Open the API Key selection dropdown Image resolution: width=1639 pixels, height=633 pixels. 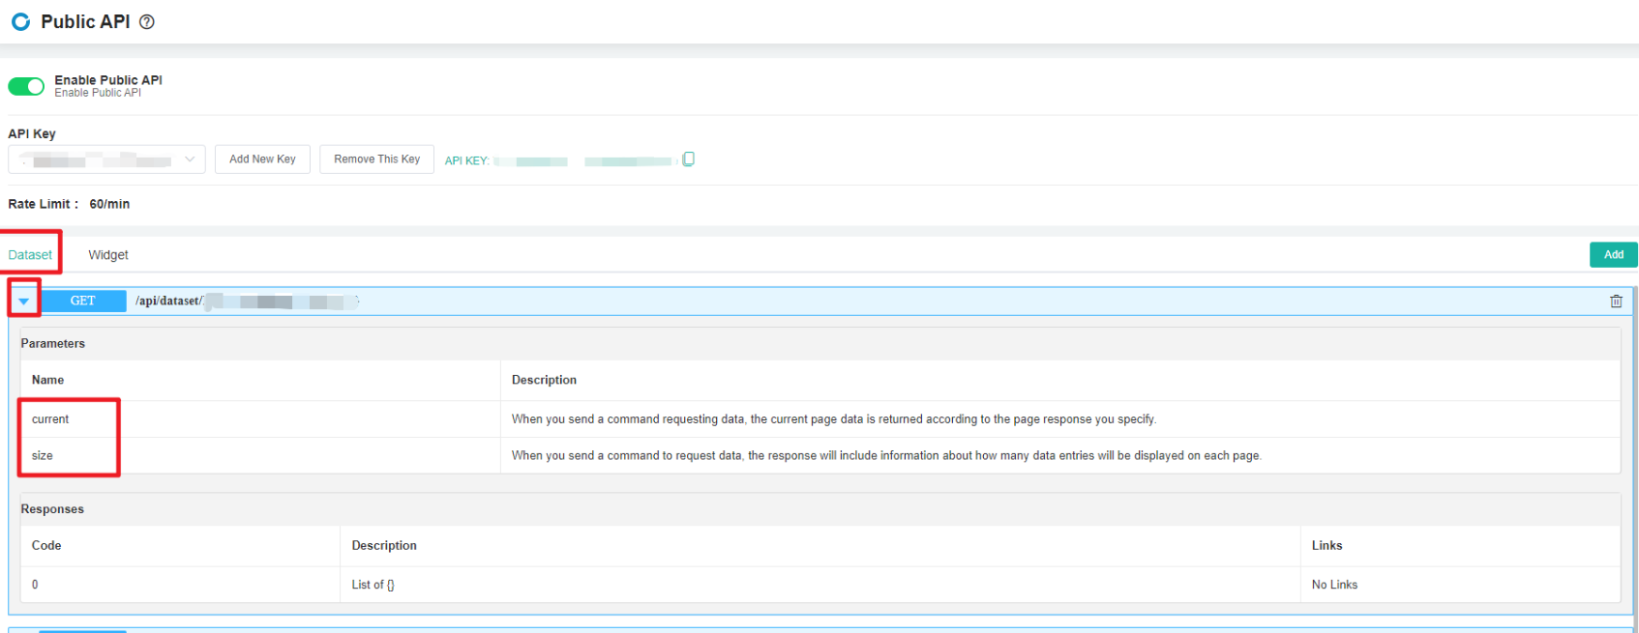tap(106, 159)
